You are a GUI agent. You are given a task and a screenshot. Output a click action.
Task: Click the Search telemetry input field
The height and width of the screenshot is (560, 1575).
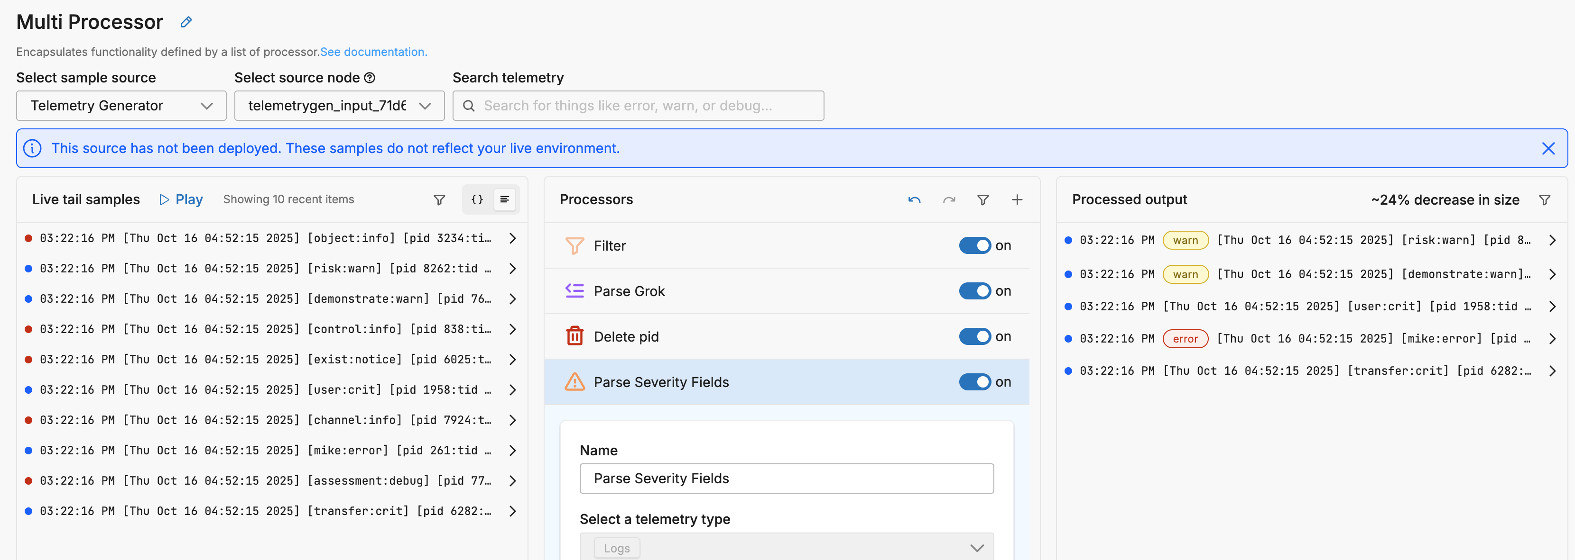638,106
